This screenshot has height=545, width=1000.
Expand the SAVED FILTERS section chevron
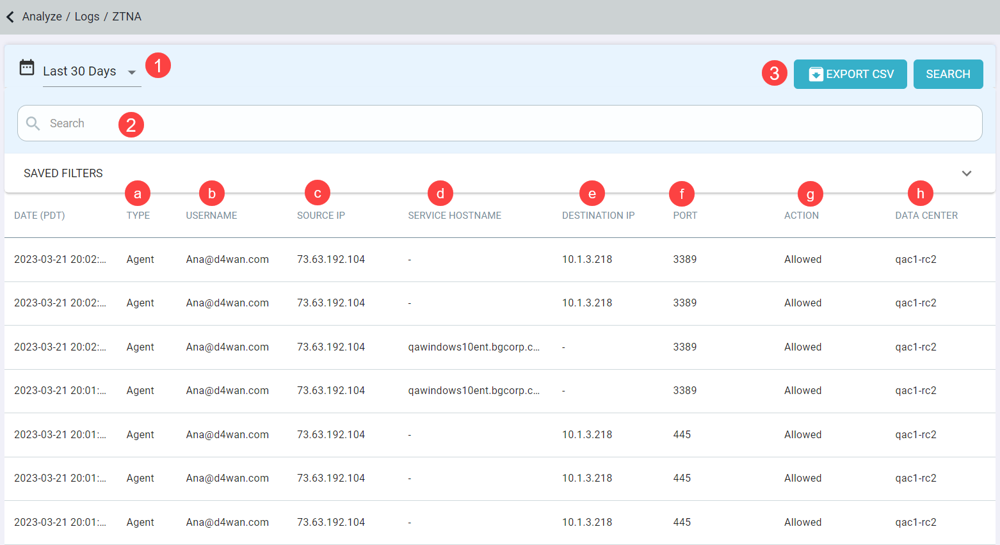point(967,173)
